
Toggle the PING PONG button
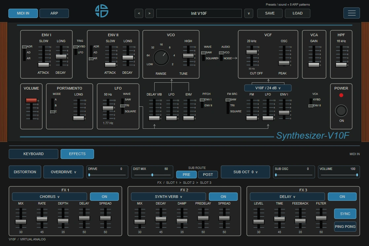point(345,227)
